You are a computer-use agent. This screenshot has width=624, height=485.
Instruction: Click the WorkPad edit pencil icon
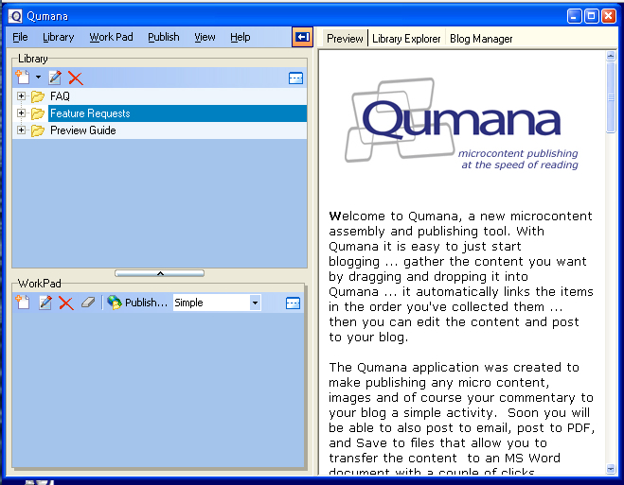(x=45, y=303)
